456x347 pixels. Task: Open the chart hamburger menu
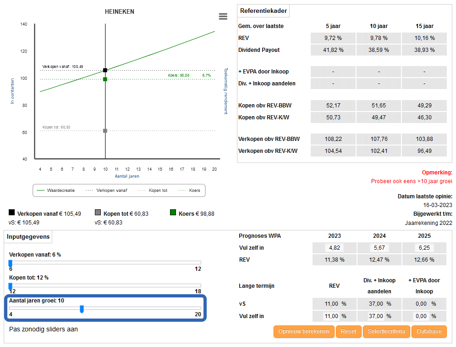tap(223, 17)
